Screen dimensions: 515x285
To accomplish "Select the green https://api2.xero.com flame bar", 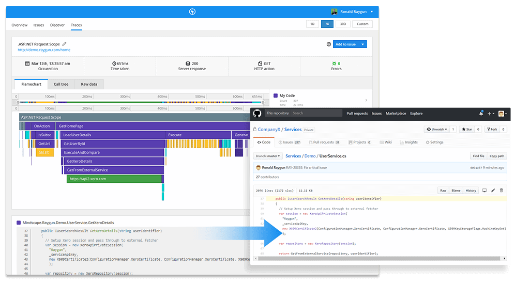I will point(114,179).
